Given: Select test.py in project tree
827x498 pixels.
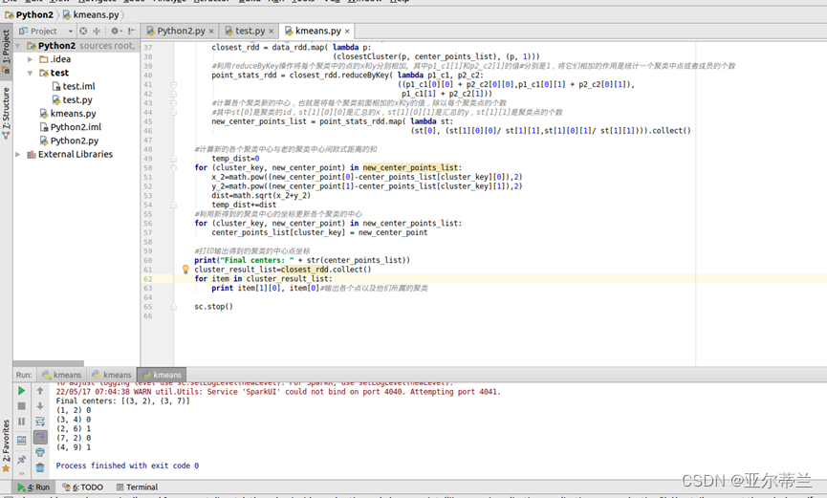Looking at the screenshot, I should [73, 100].
